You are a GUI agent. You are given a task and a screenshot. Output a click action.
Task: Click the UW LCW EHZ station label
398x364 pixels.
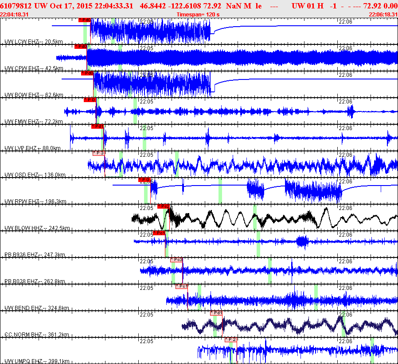point(34,42)
